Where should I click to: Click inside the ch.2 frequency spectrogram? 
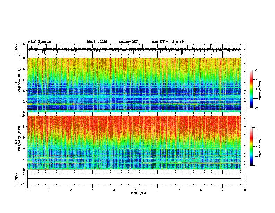click(x=134, y=143)
